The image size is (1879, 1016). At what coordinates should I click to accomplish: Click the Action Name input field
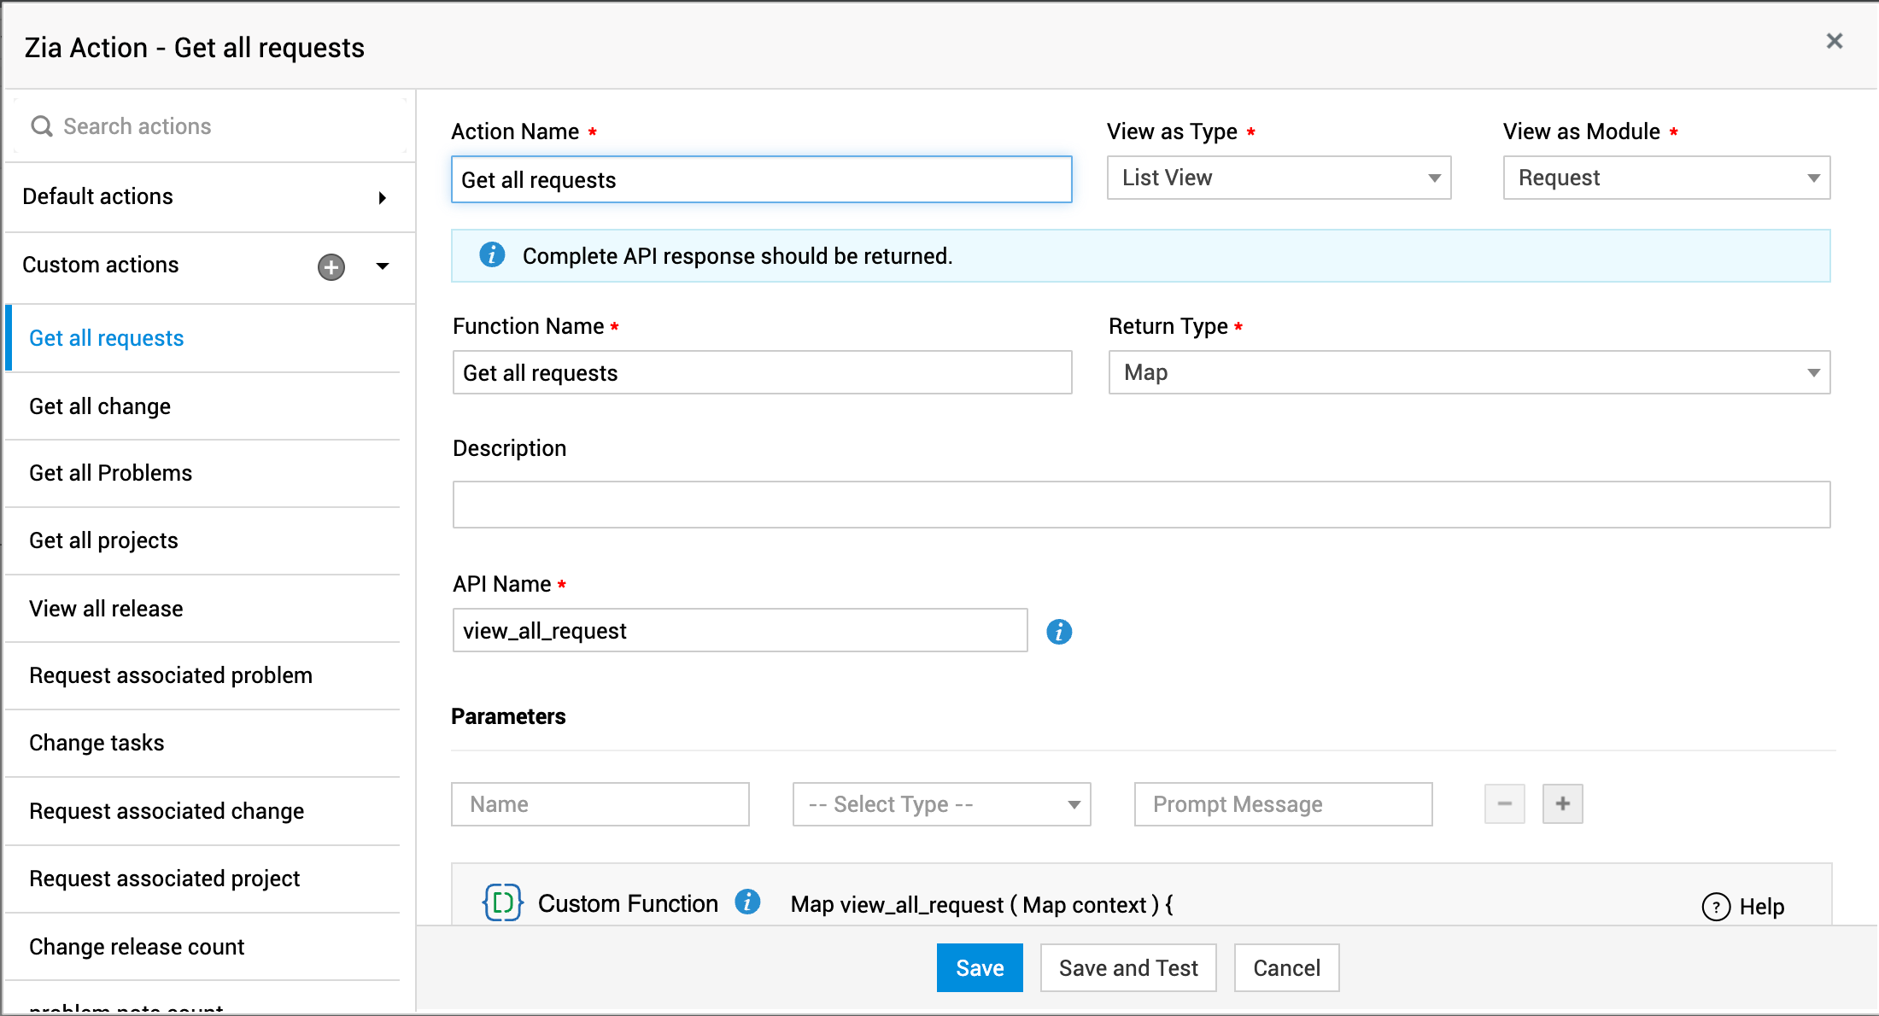point(761,179)
